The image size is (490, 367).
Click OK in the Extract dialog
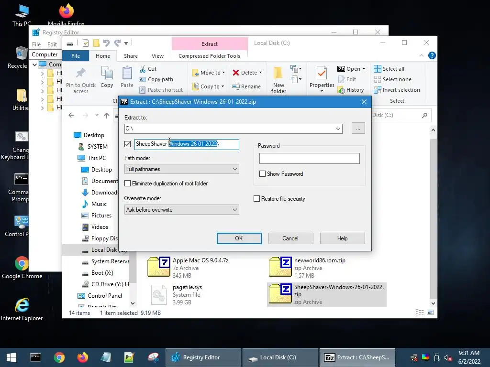point(239,238)
